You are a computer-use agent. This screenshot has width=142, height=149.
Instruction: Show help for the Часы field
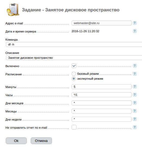[x=135, y=95]
